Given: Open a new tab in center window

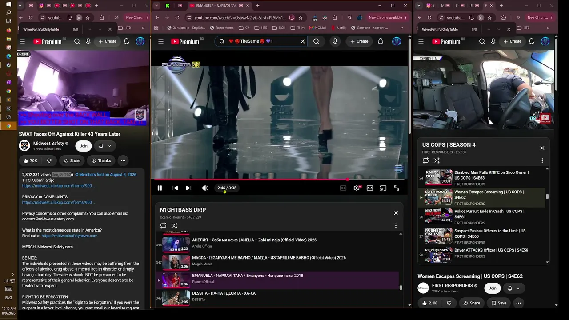Looking at the screenshot, I should coord(258,6).
